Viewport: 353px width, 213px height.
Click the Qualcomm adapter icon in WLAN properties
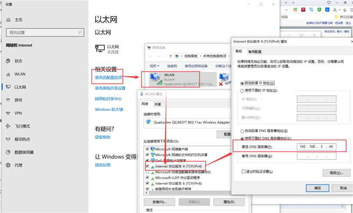(x=148, y=122)
